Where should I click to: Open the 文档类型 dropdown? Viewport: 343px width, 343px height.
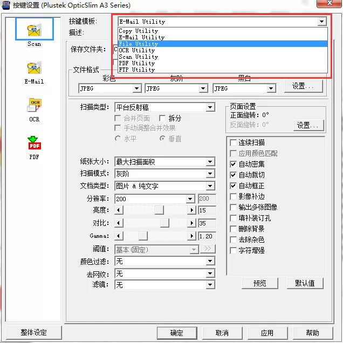(210, 186)
